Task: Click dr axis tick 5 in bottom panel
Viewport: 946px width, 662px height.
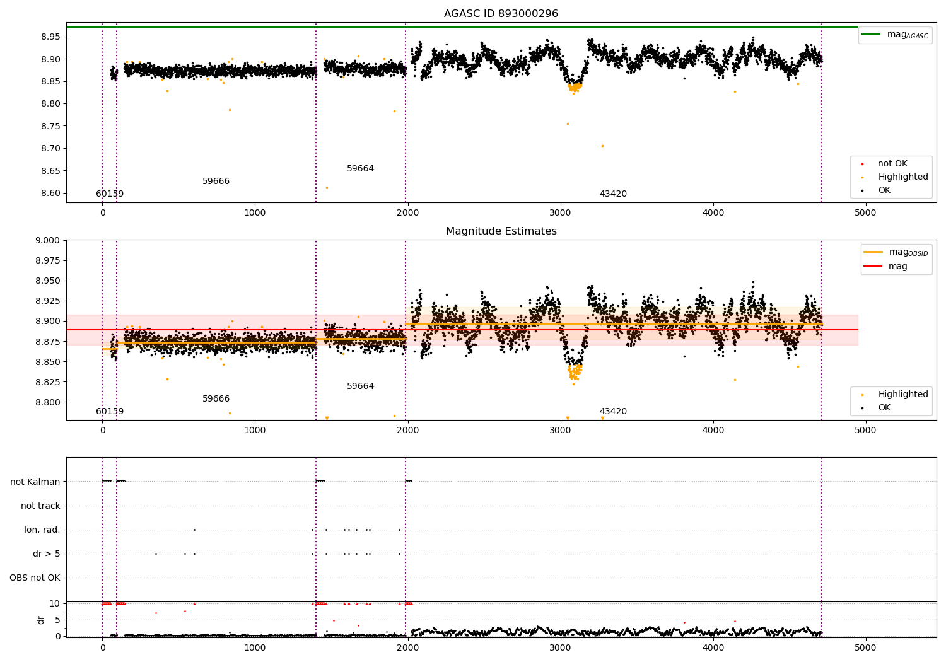Action: 58,620
